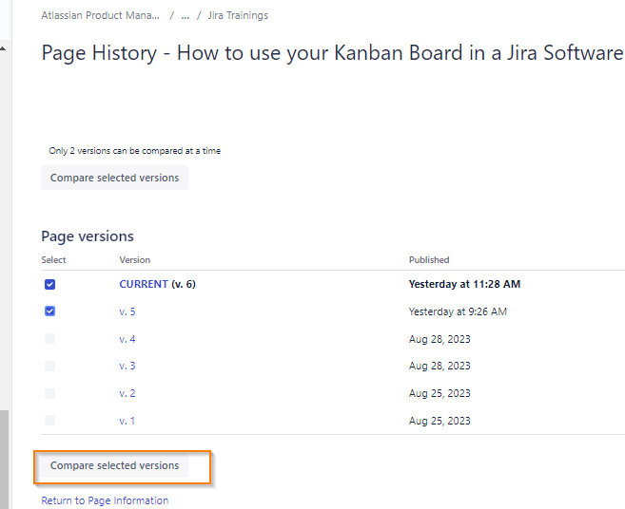Go to Jira Trainings breadcrumb
625x509 pixels.
(238, 16)
